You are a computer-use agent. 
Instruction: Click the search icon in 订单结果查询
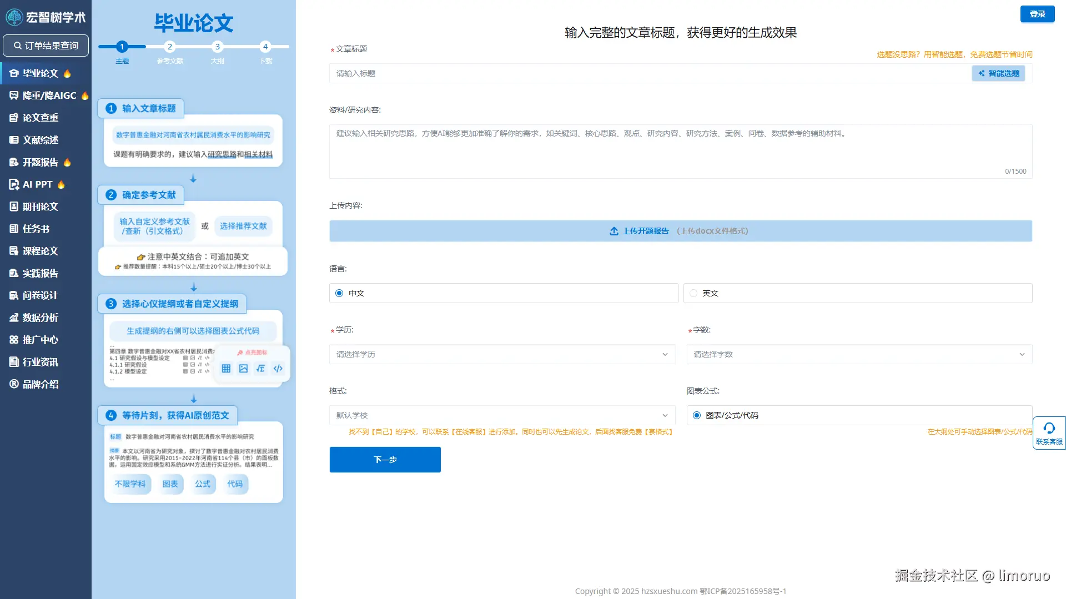[x=17, y=45]
